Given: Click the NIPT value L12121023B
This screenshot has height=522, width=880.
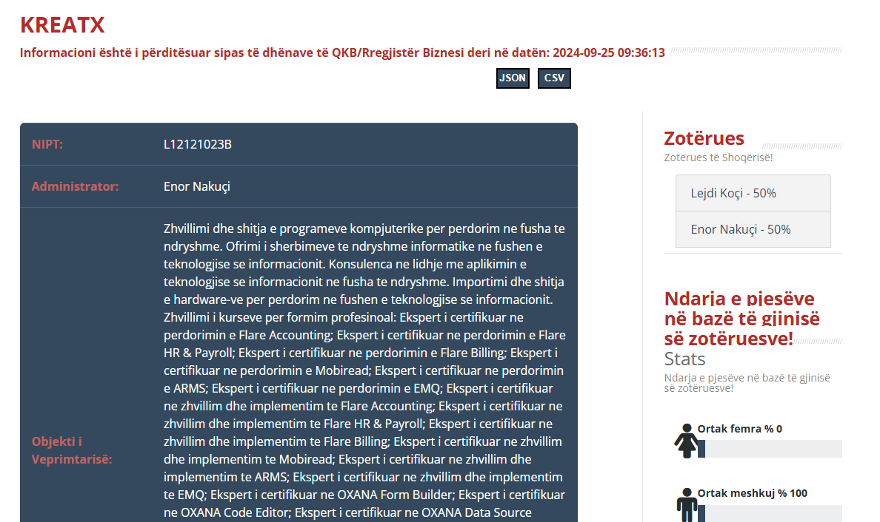Looking at the screenshot, I should [x=198, y=144].
